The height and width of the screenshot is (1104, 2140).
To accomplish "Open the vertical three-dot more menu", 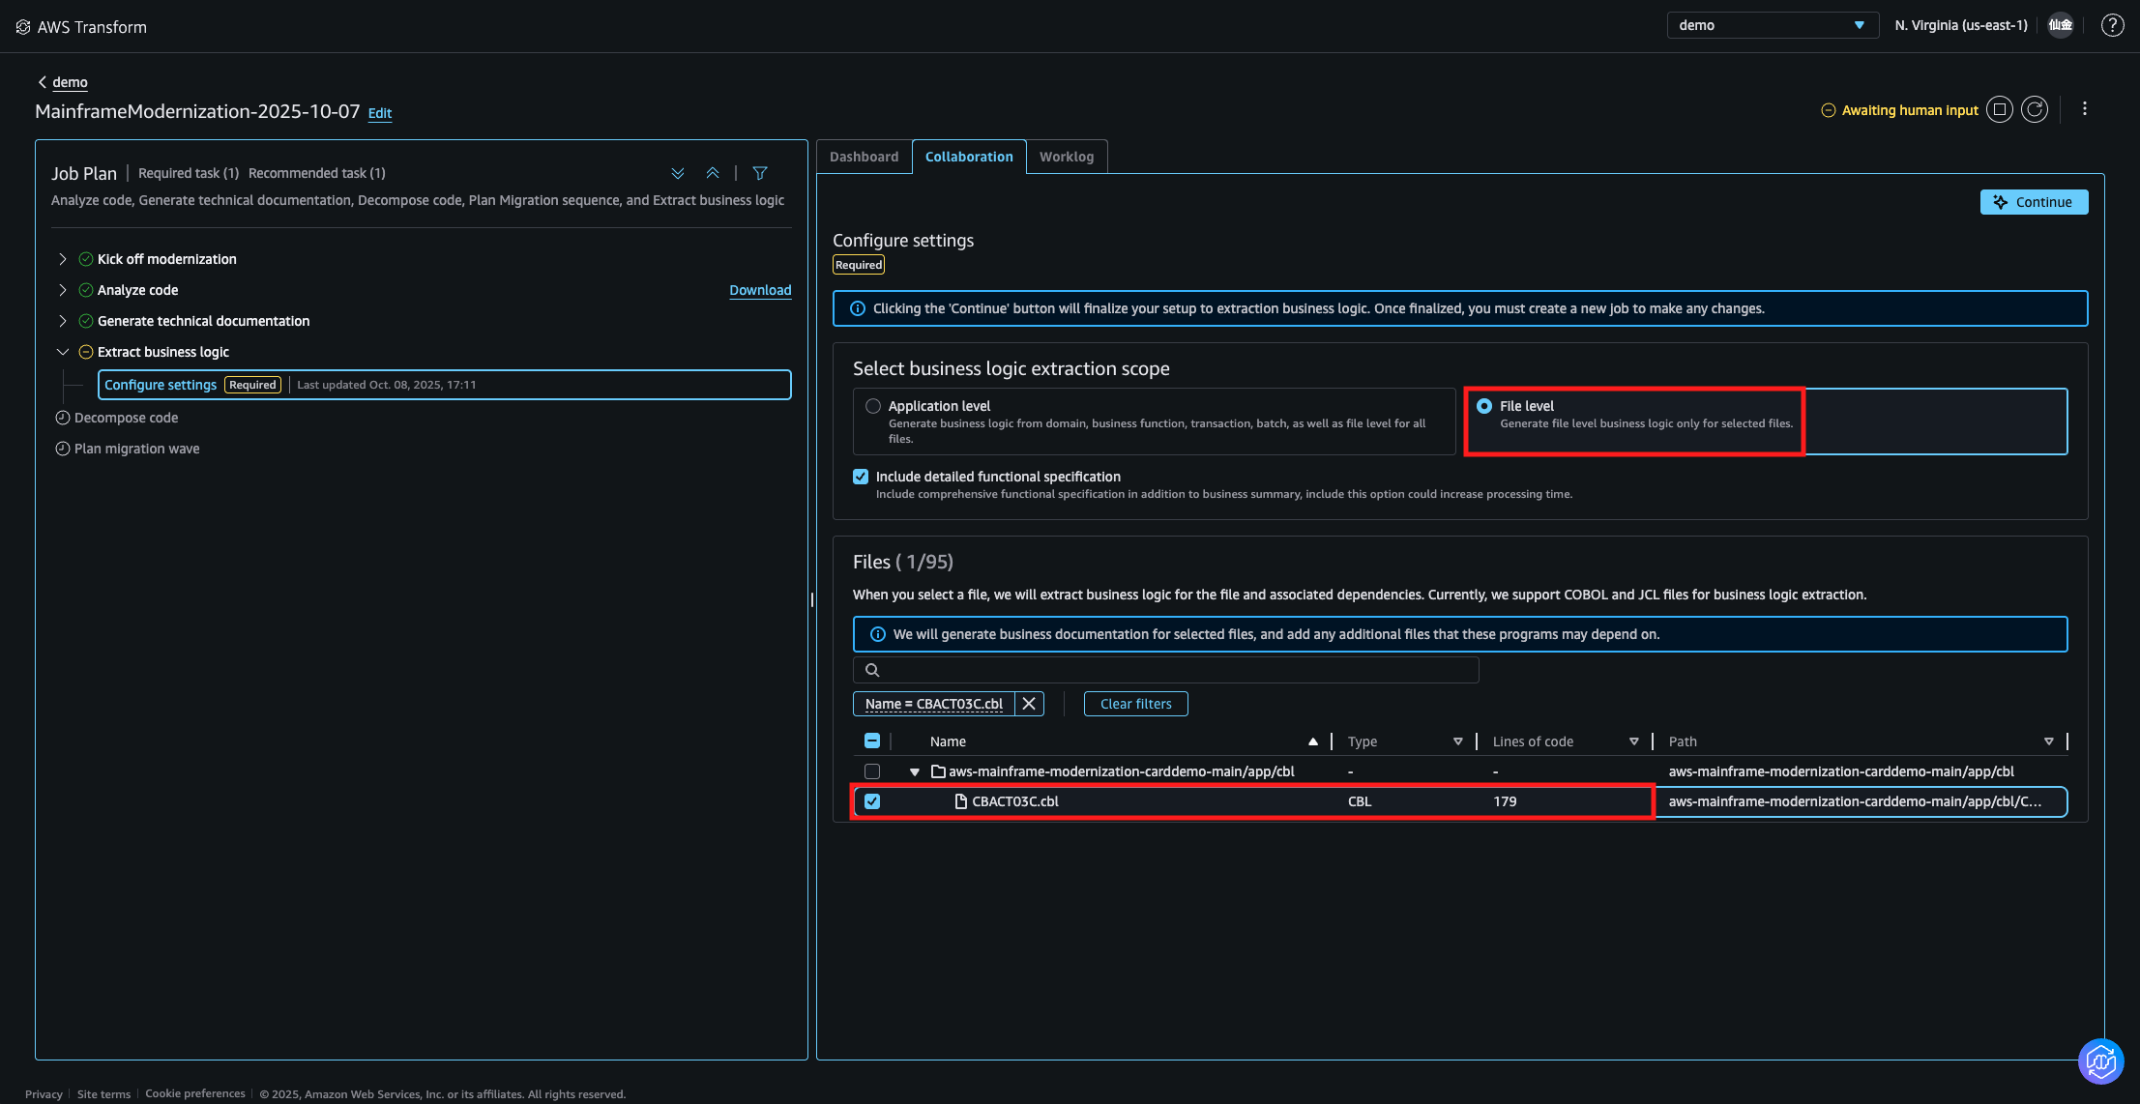I will tap(2085, 109).
